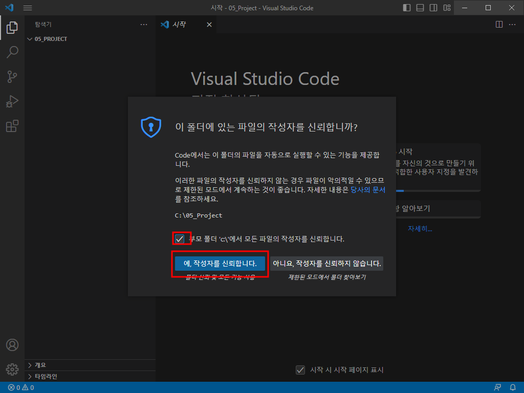Open the Accounts icon in activity bar
Image resolution: width=524 pixels, height=393 pixels.
pos(12,345)
